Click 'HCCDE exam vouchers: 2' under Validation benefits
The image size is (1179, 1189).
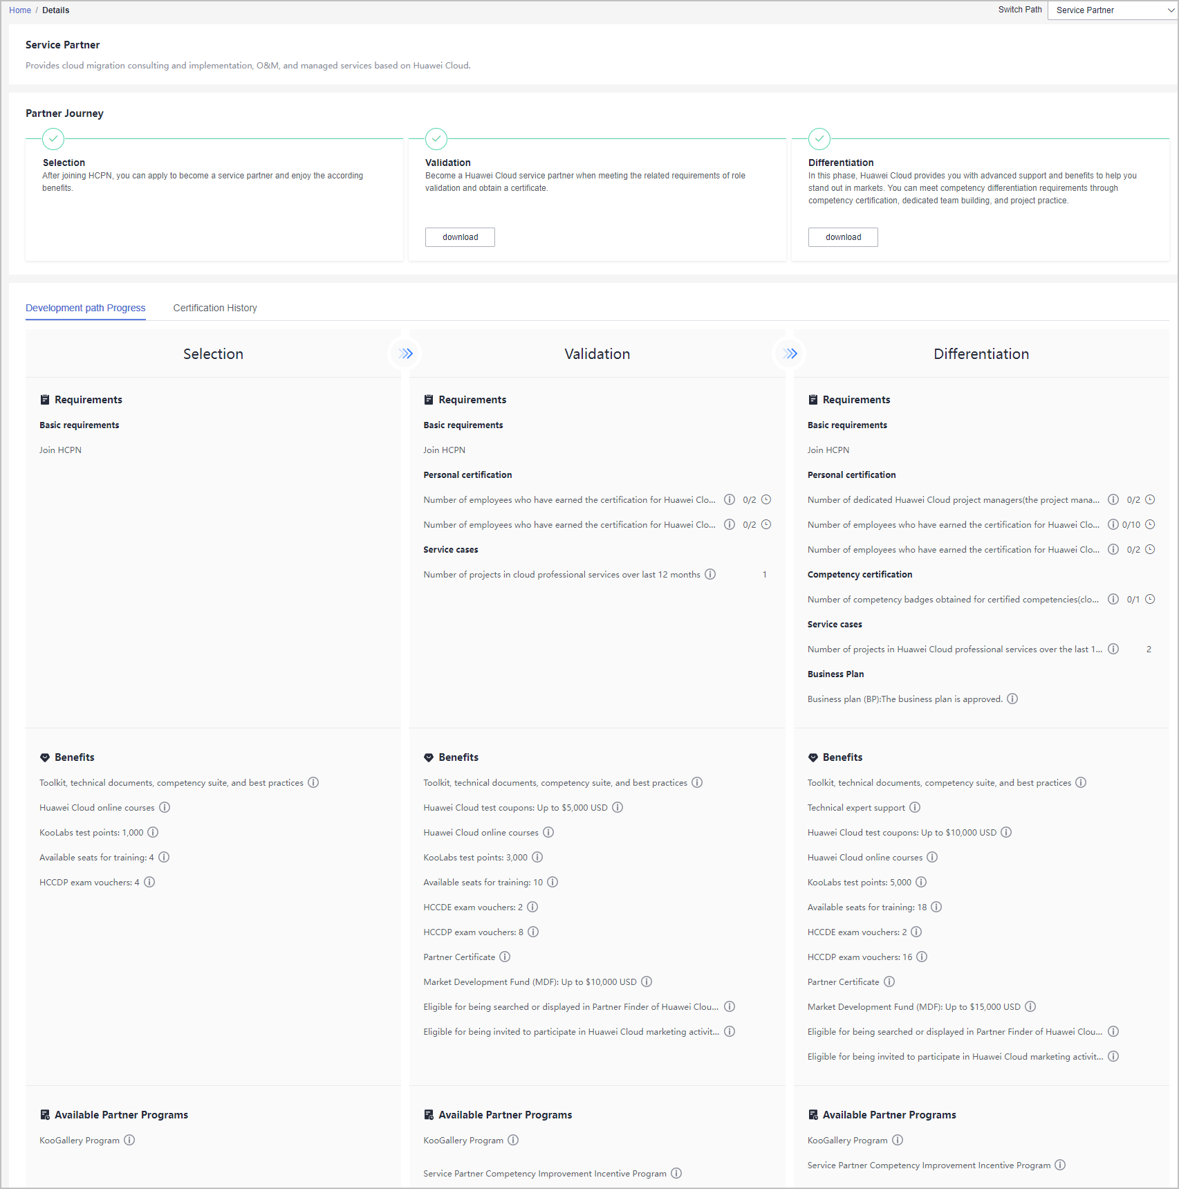pos(473,907)
